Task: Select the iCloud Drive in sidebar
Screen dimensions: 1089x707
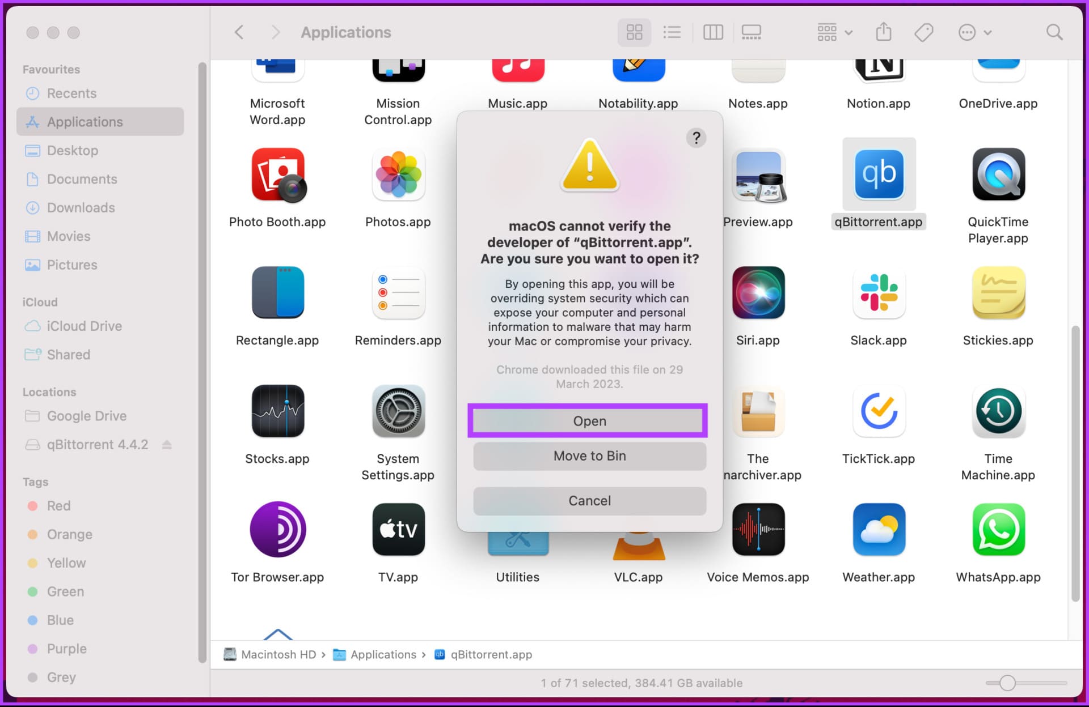Action: (x=84, y=326)
